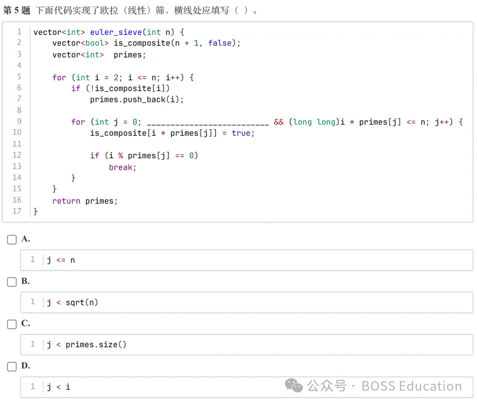Click 'if (i % primes[j] == 0)' line

point(144,156)
